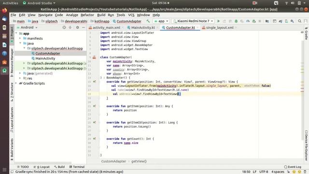Click collapse all icon in Project panel

70,28
